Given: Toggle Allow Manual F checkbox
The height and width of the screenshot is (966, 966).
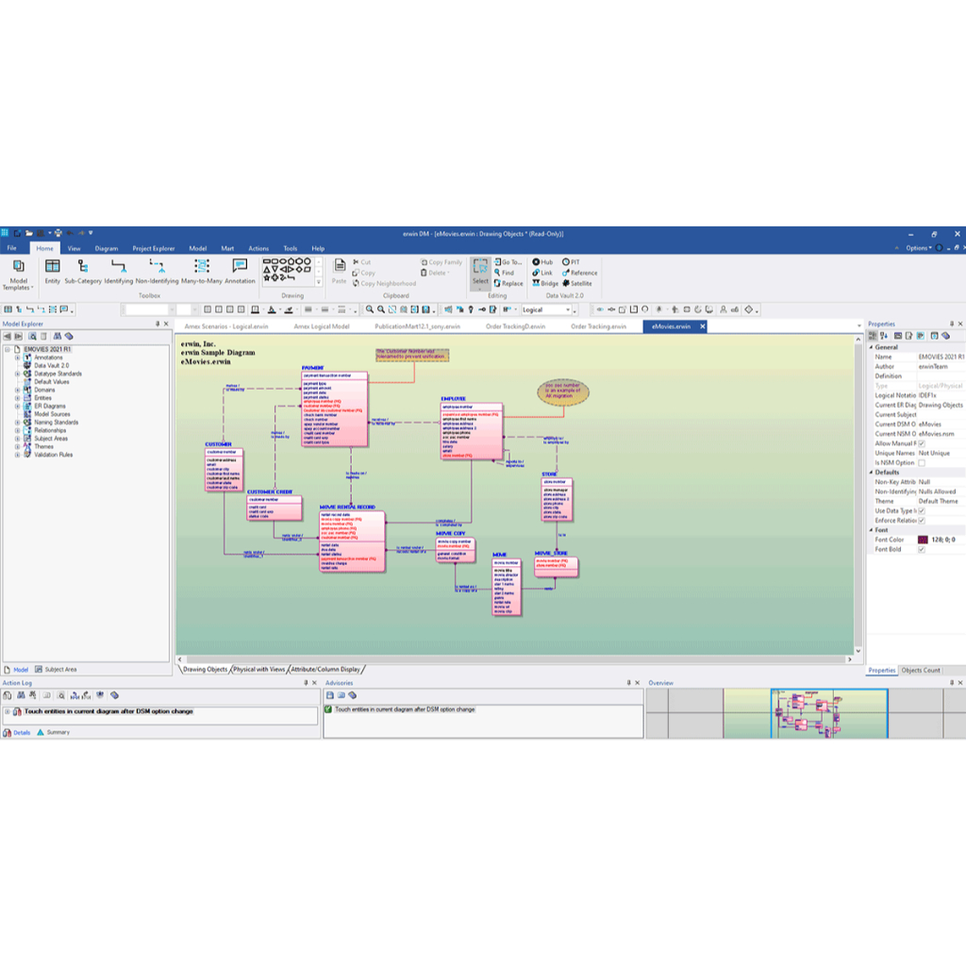Looking at the screenshot, I should coord(922,443).
